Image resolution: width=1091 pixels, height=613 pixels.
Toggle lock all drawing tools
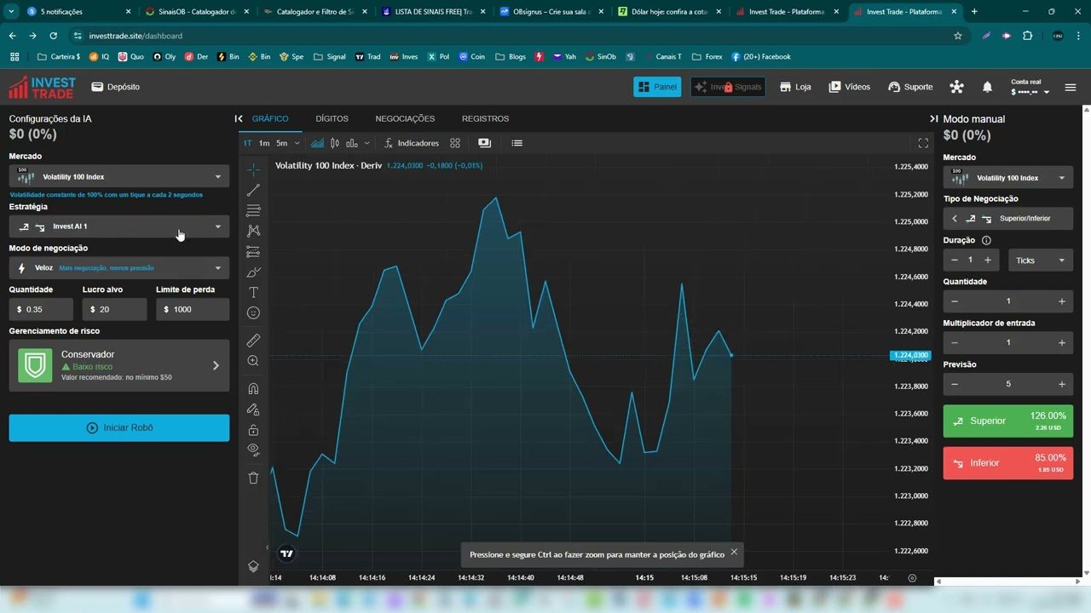tap(253, 430)
